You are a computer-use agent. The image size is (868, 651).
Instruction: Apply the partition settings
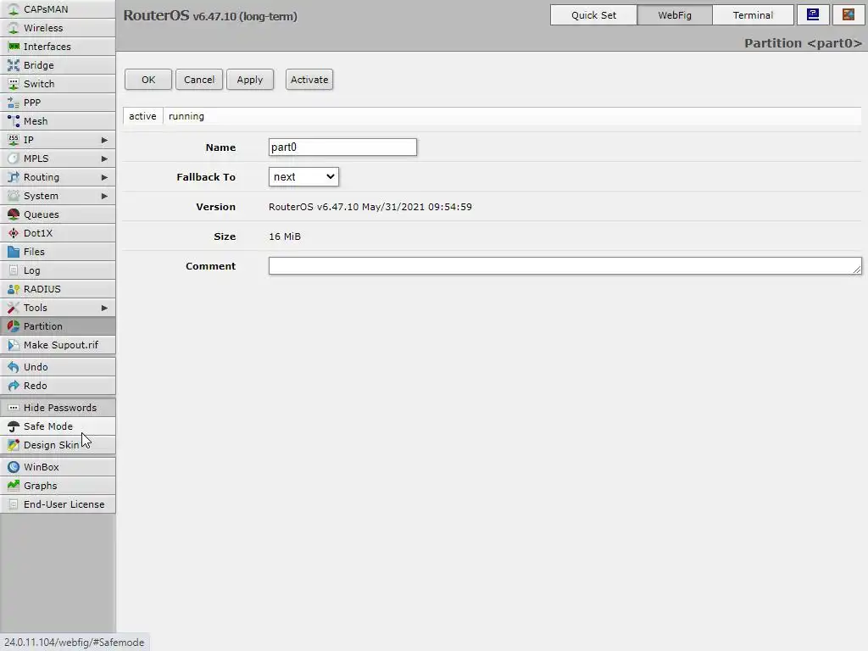pyautogui.click(x=250, y=79)
